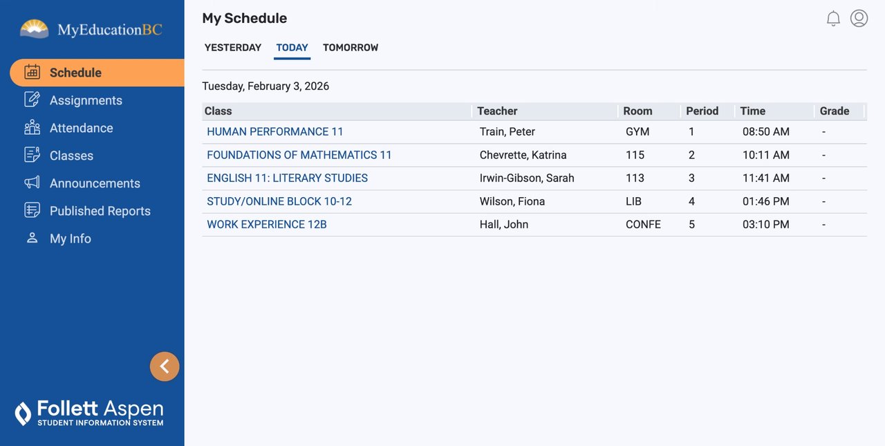Image resolution: width=885 pixels, height=446 pixels.
Task: Switch to the YESTERDAY tab
Action: point(233,48)
